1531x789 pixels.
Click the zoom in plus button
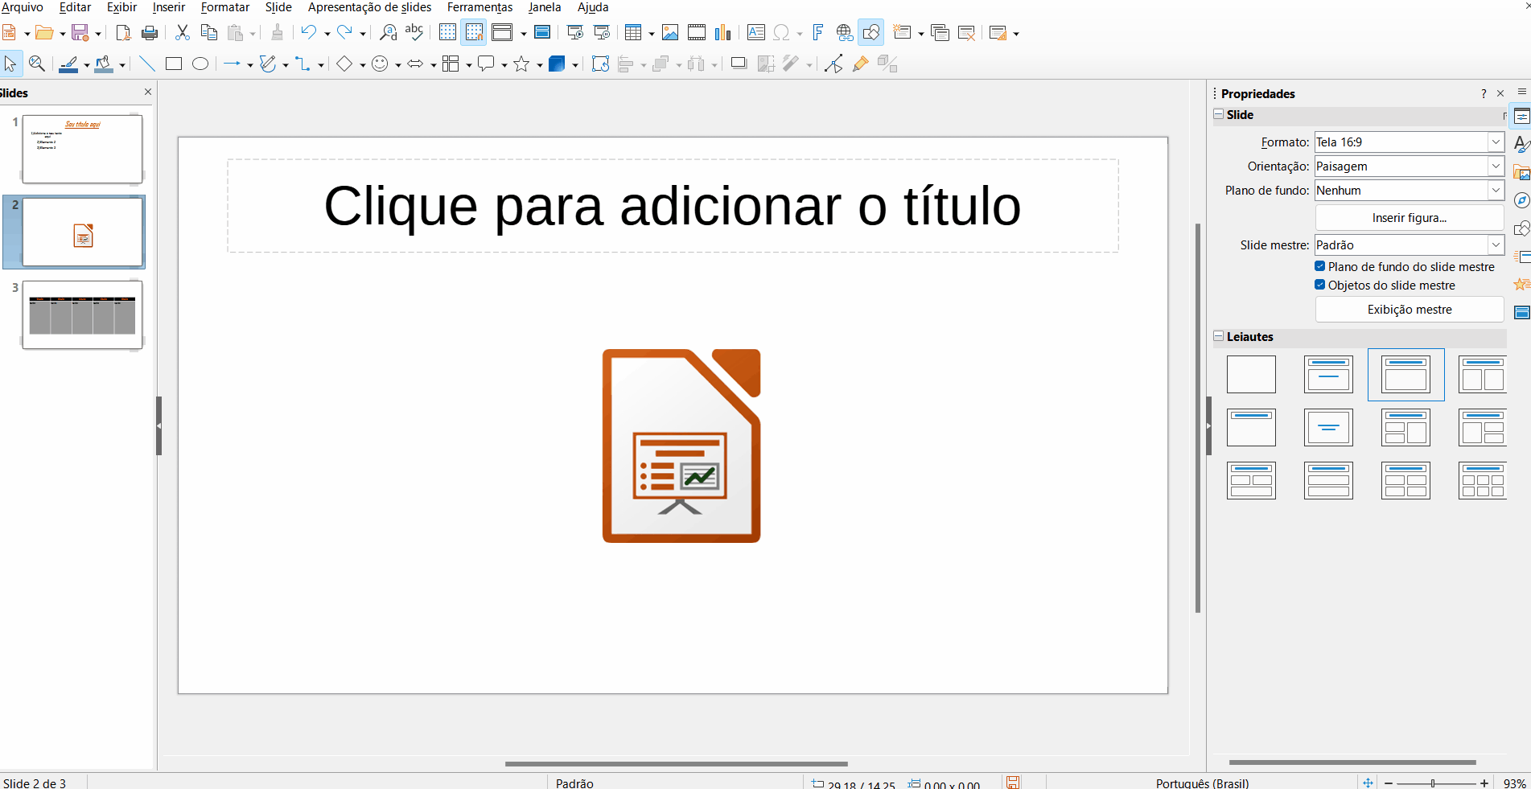(x=1484, y=783)
